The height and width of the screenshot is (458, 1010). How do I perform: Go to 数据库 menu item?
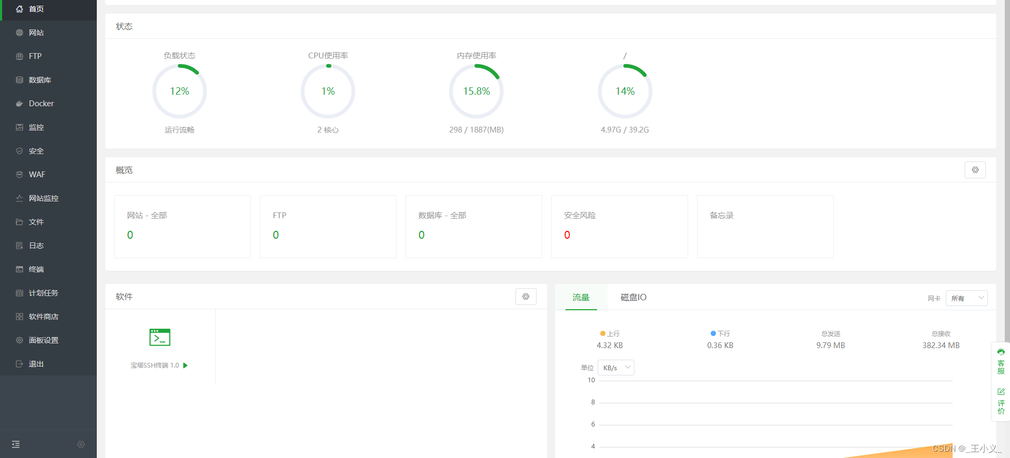coord(48,80)
